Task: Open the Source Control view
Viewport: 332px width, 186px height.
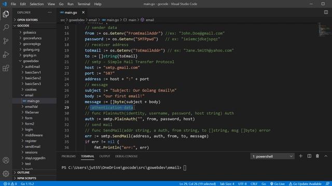Action: pos(6,41)
